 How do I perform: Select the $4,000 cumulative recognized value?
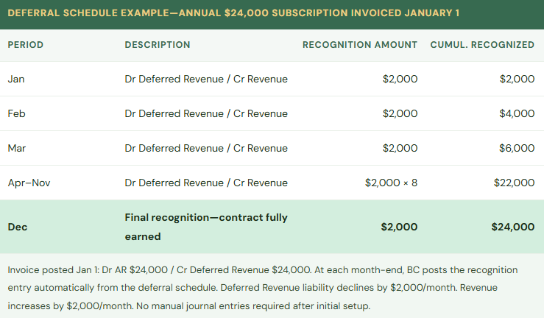517,113
